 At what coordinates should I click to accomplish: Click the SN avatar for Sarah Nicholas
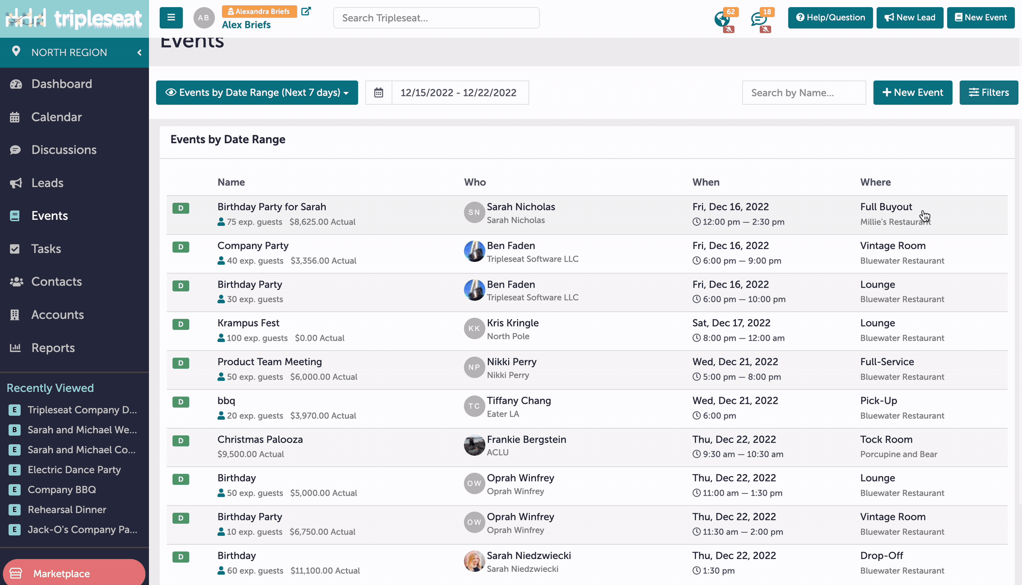[474, 212]
